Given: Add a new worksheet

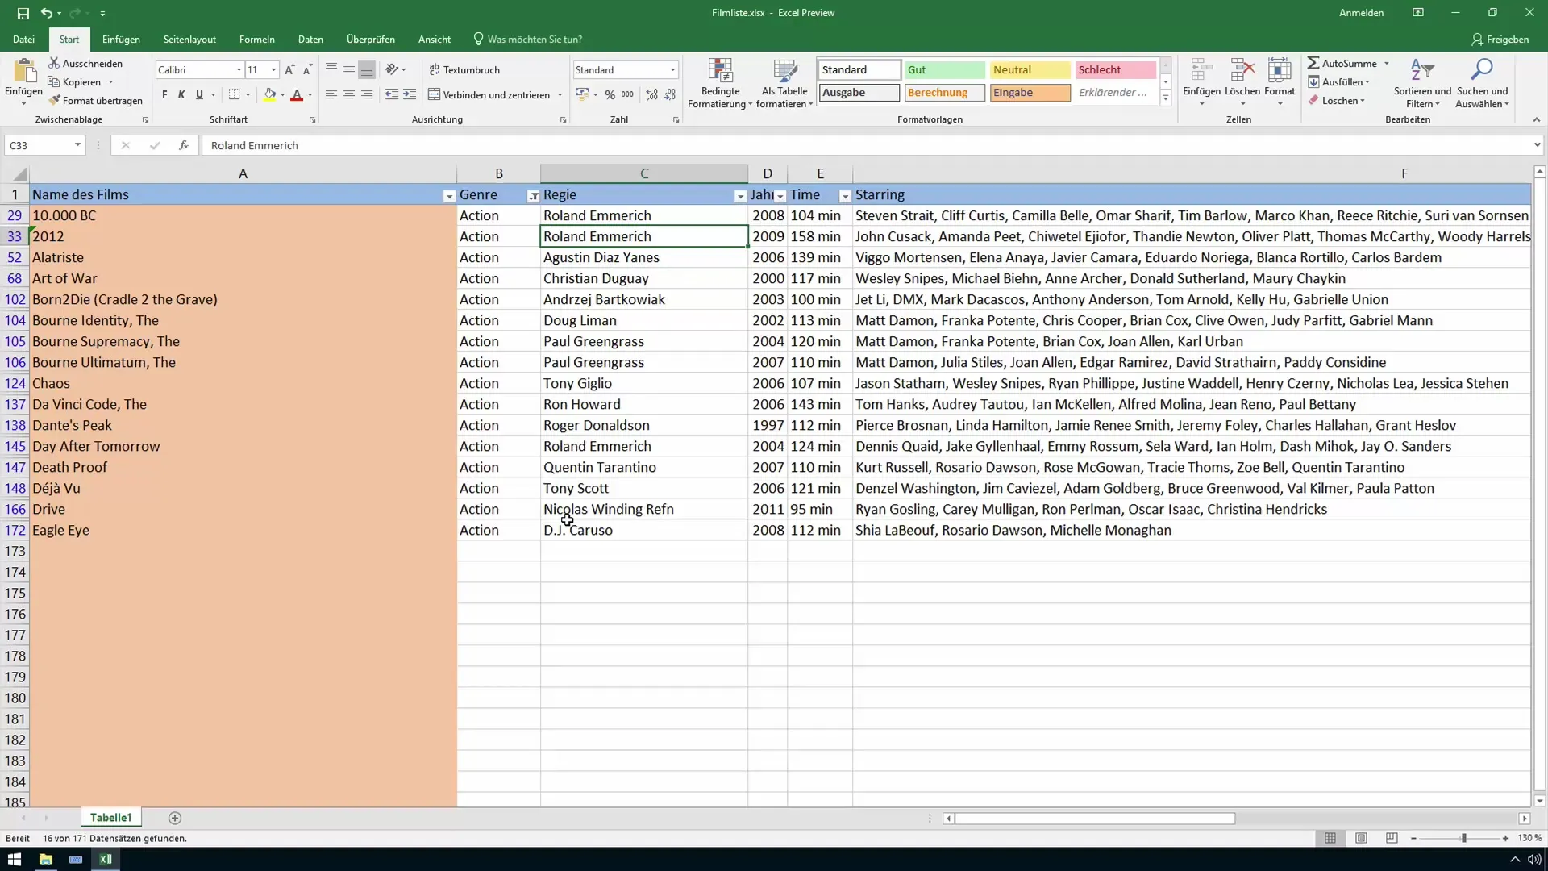Looking at the screenshot, I should [175, 818].
